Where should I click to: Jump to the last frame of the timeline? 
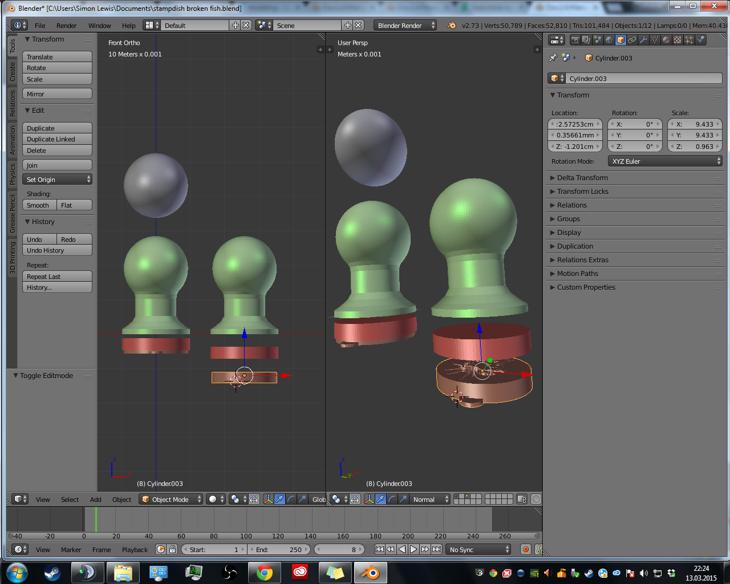click(436, 550)
